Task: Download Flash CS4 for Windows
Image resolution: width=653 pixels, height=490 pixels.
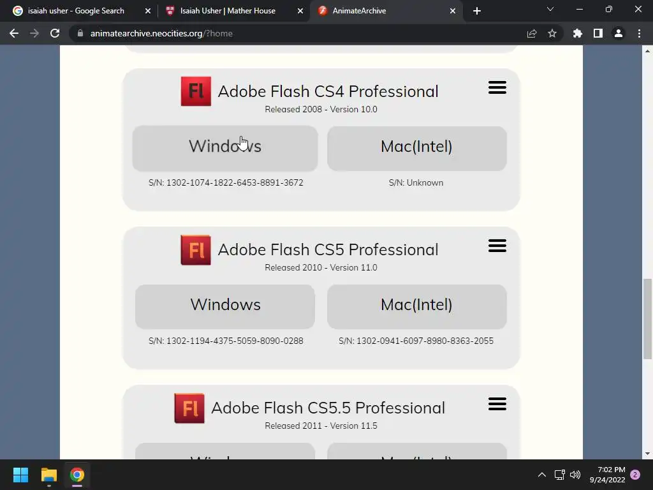Action: [x=225, y=148]
